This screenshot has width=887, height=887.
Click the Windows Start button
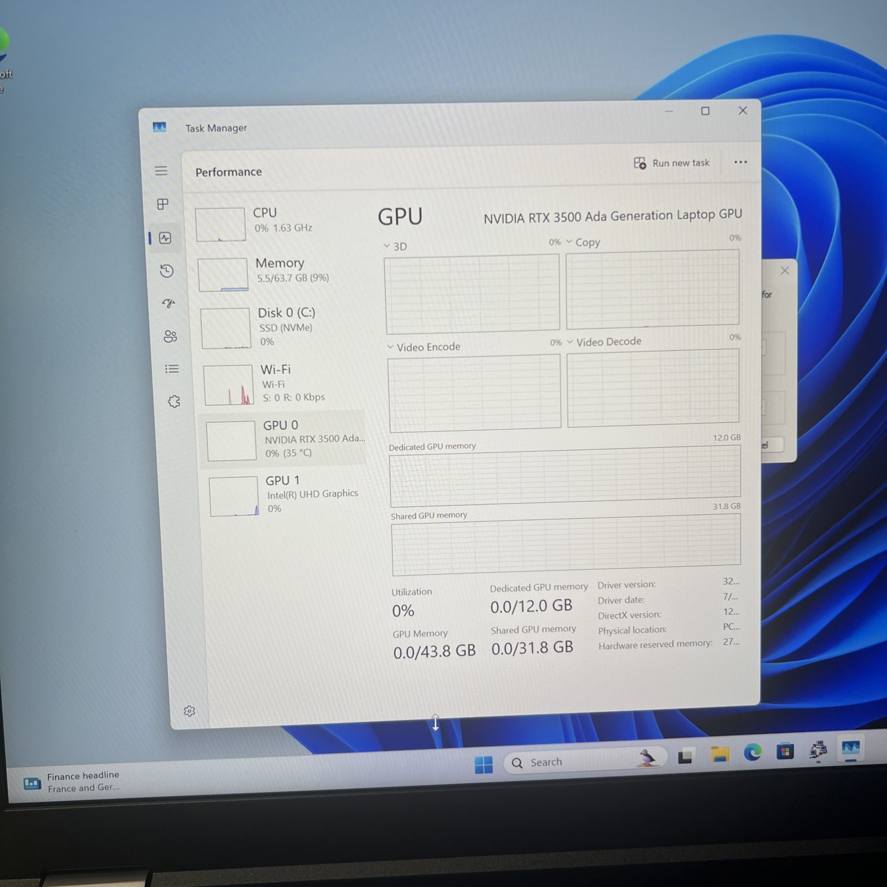tap(483, 765)
